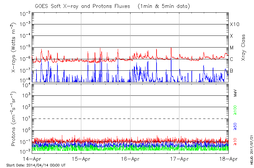
Task: Click the 15-Apr date label on x-axis
Action: tap(81, 159)
